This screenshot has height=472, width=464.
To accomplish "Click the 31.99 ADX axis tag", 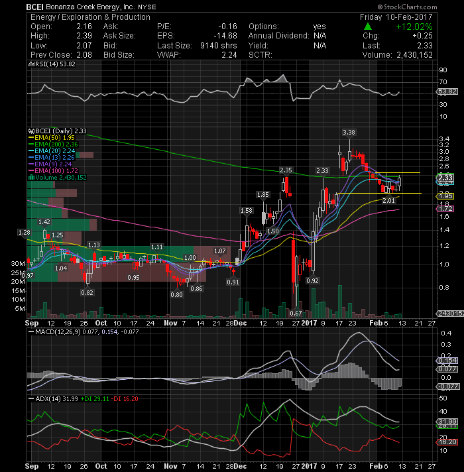I will pos(447,422).
